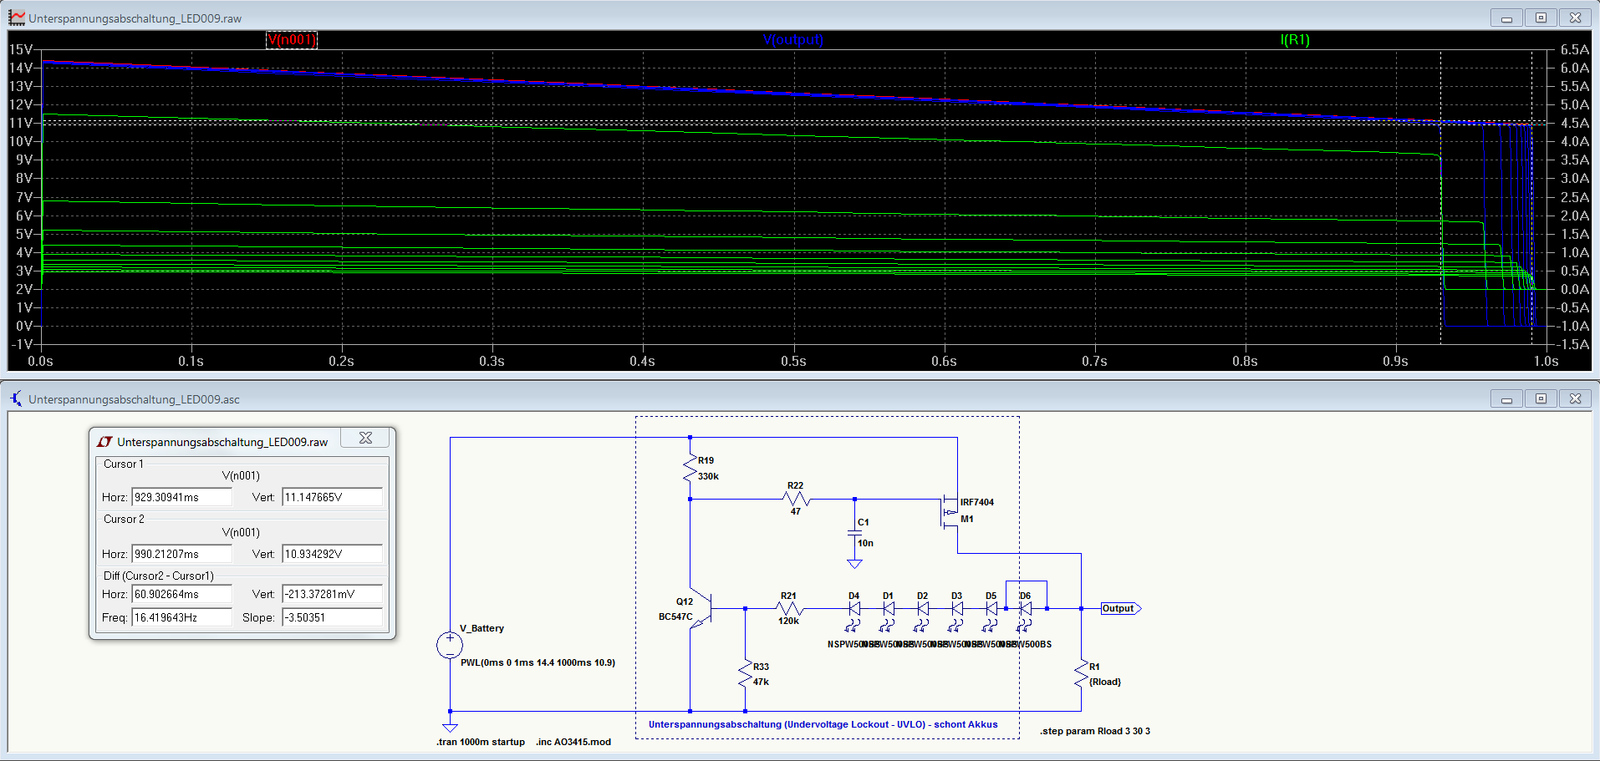Select the V_Battery voltage source symbol
1600x761 pixels.
pos(450,645)
